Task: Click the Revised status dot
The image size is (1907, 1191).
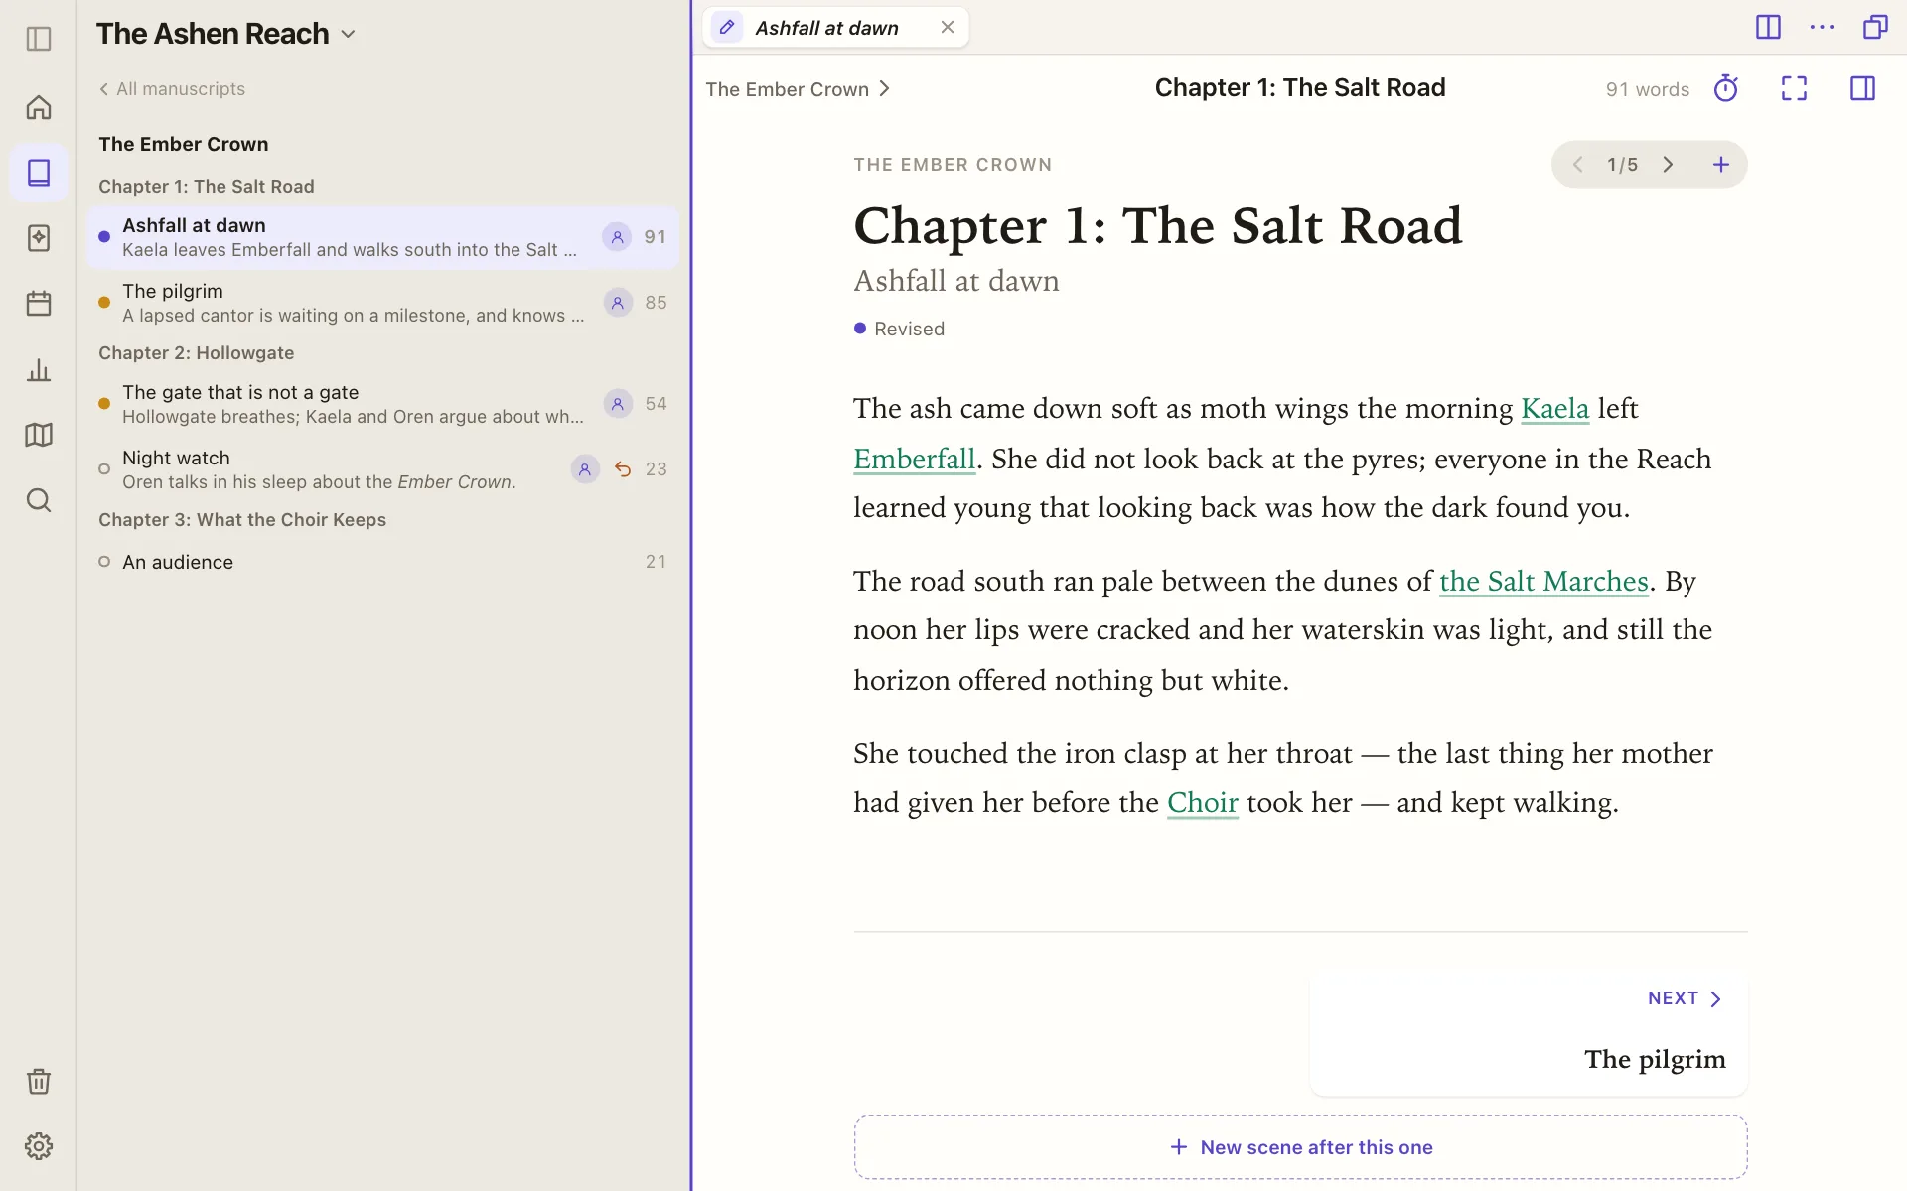Action: click(x=860, y=329)
